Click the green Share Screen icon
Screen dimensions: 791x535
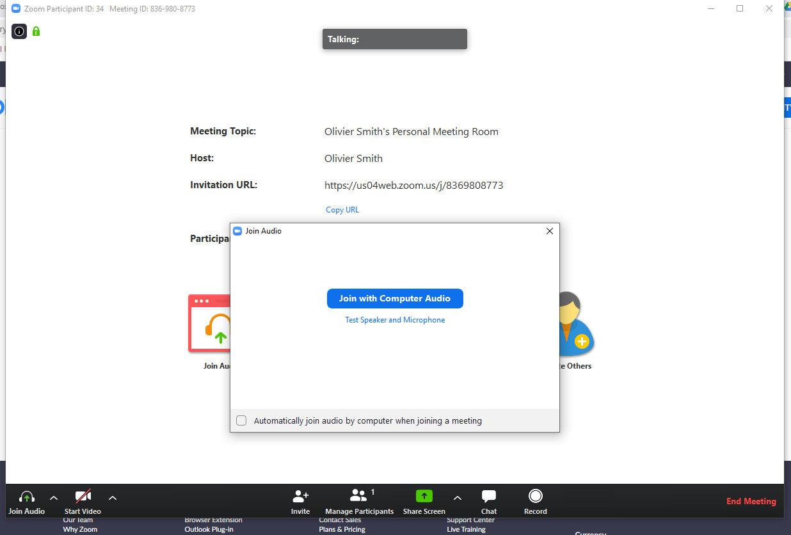[x=424, y=496]
